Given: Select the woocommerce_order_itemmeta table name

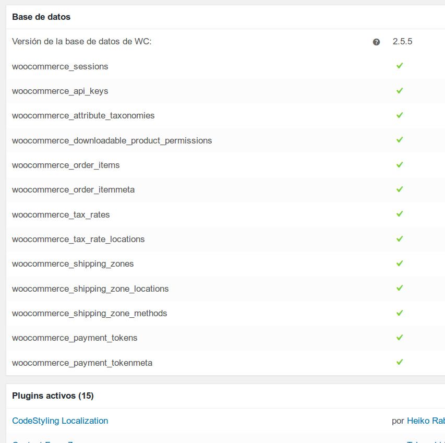Looking at the screenshot, I should tap(73, 189).
